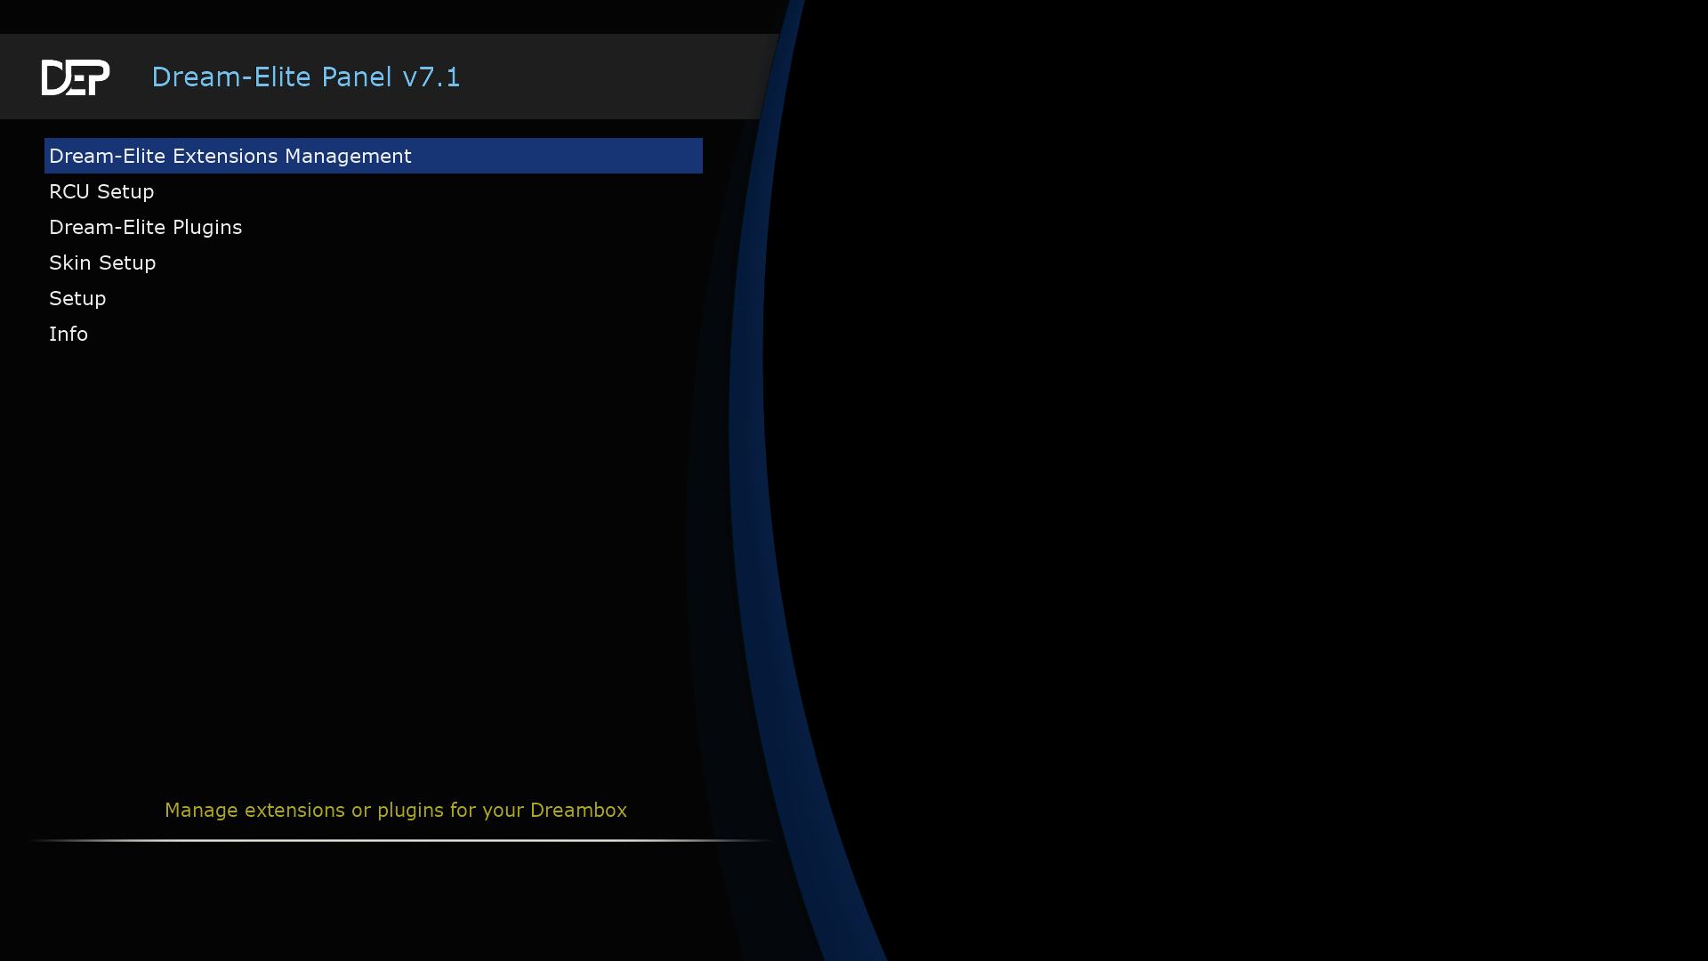
Task: Click the word Dreambox in the description
Action: click(578, 810)
